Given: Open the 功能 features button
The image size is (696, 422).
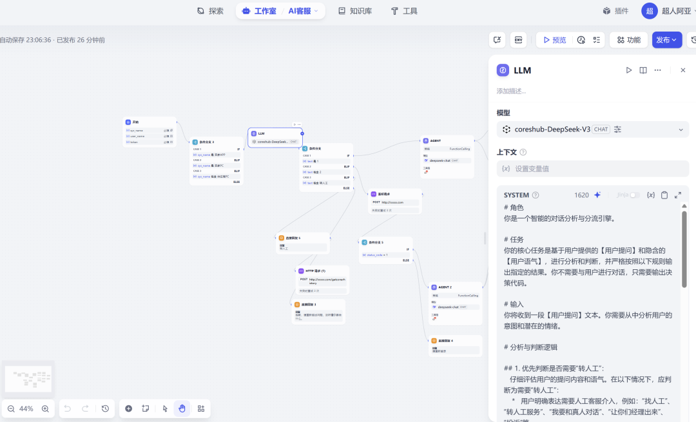Looking at the screenshot, I should pyautogui.click(x=628, y=40).
